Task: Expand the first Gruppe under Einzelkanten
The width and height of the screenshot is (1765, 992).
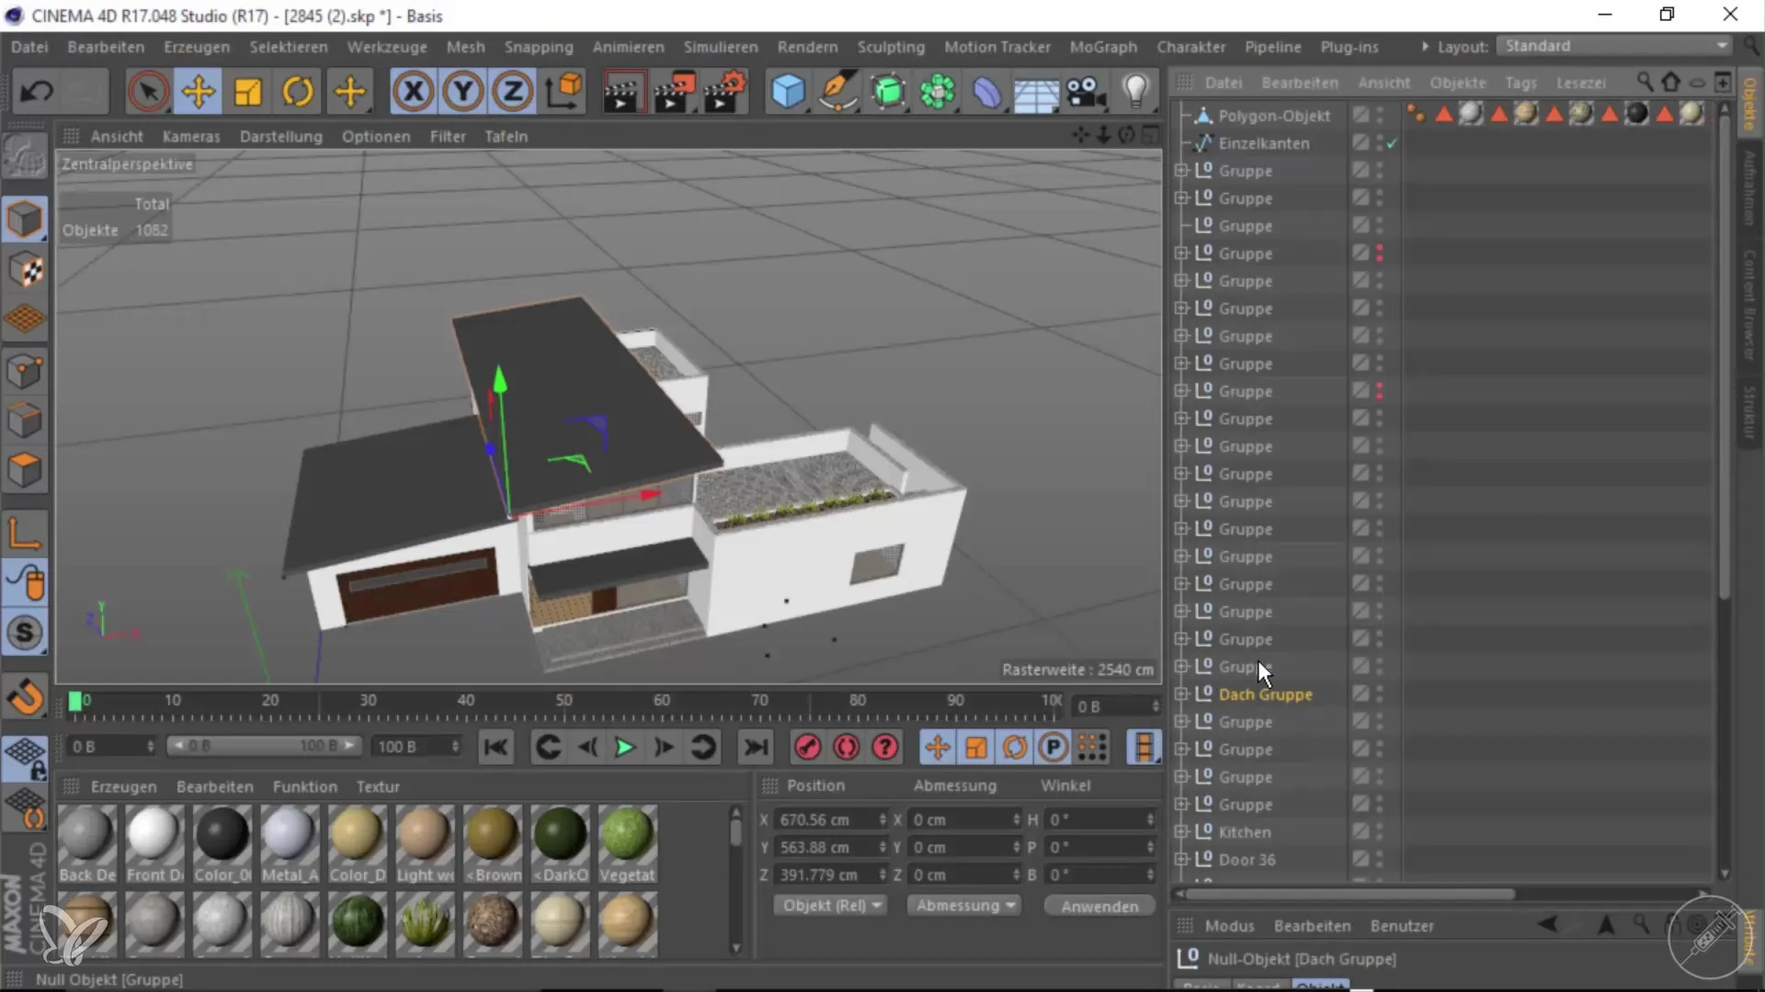Action: pyautogui.click(x=1181, y=170)
